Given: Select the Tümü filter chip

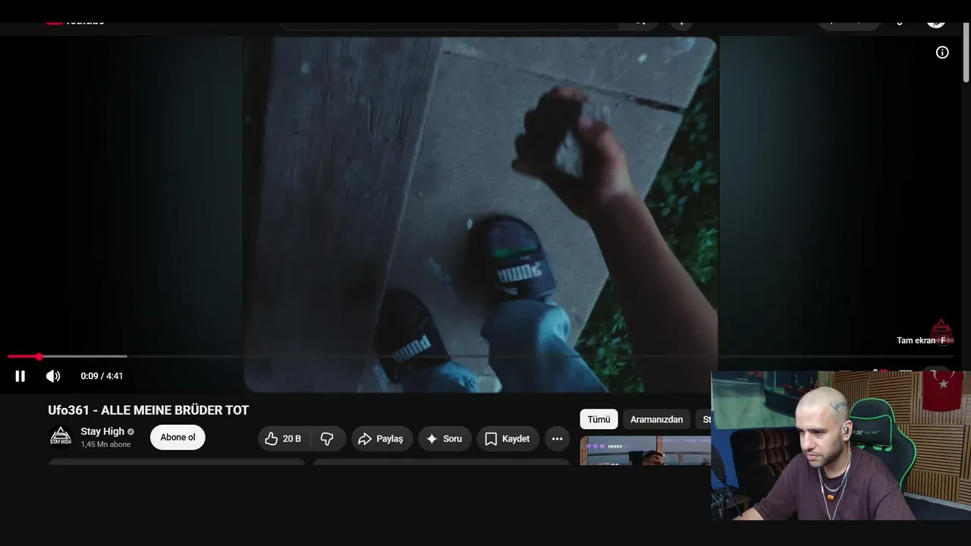Looking at the screenshot, I should coord(599,419).
